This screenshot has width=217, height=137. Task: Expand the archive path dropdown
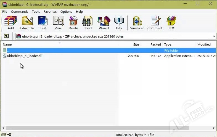[x=214, y=36]
